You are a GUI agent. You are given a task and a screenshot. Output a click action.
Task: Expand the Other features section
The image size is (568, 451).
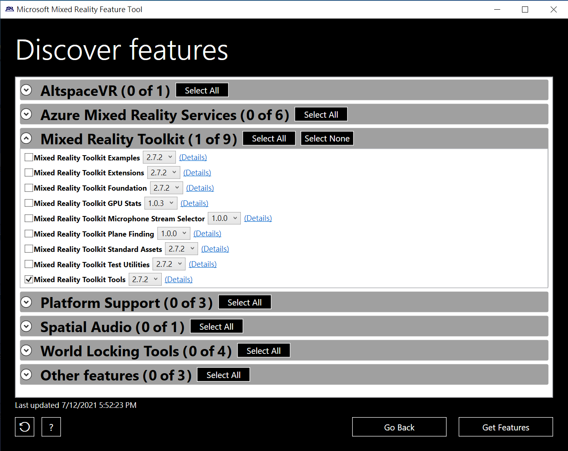(26, 374)
